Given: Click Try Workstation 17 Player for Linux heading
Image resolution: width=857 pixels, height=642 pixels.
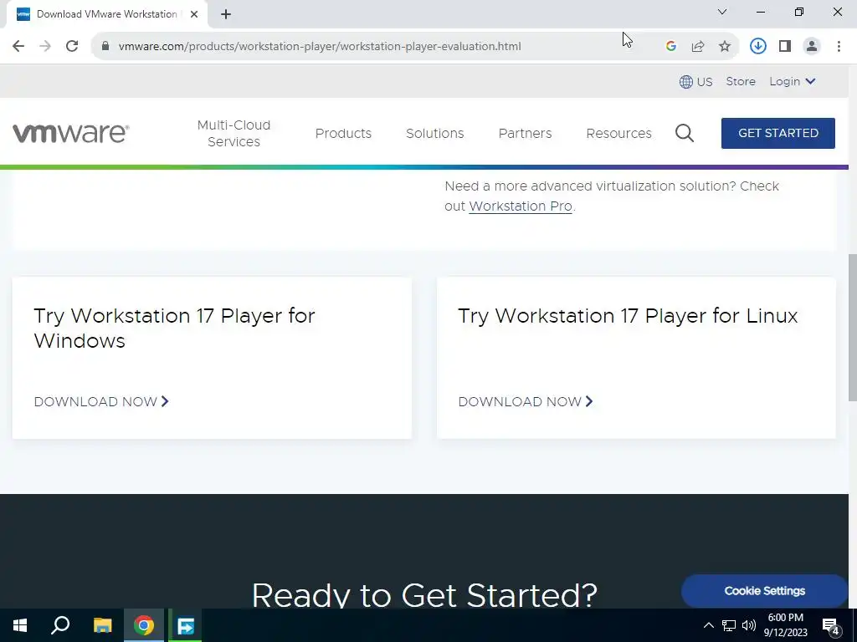Looking at the screenshot, I should tap(628, 316).
